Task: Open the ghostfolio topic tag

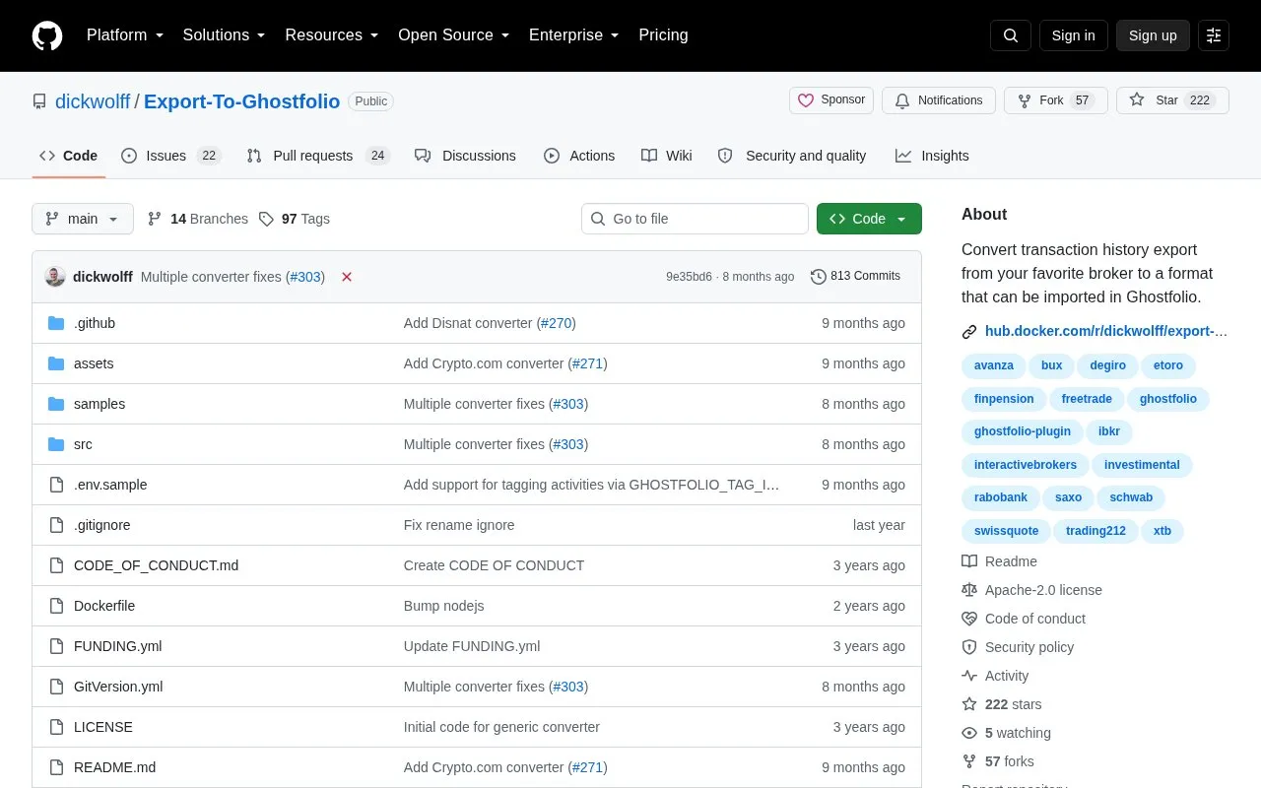Action: pyautogui.click(x=1168, y=399)
